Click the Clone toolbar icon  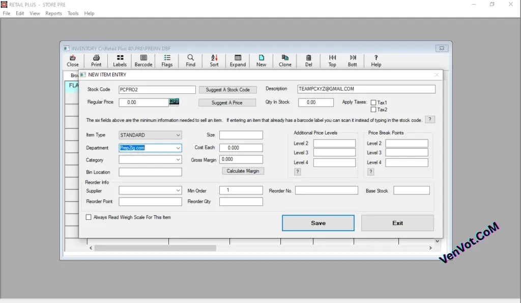point(285,61)
